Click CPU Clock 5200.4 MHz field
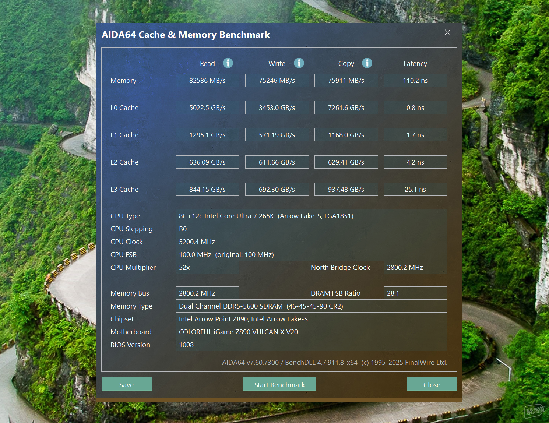 pyautogui.click(x=312, y=242)
